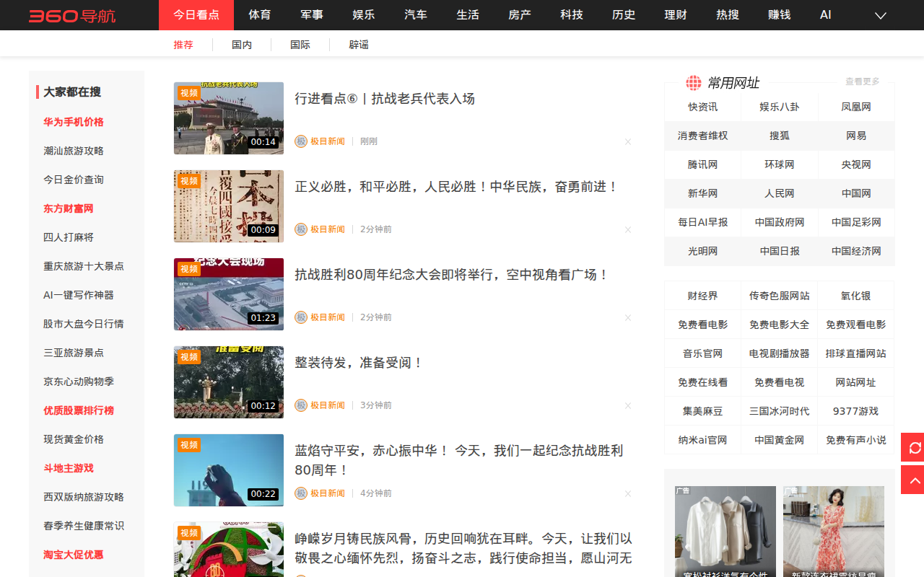Open the 抗战胜利80周年纪念大会 headline
Image resolution: width=924 pixels, height=577 pixels.
452,275
